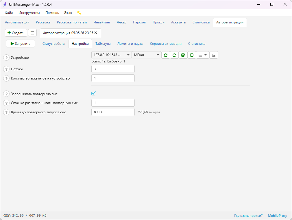Expand the list-lines dropdown arrow button
292x220 pixels.
pos(203,55)
